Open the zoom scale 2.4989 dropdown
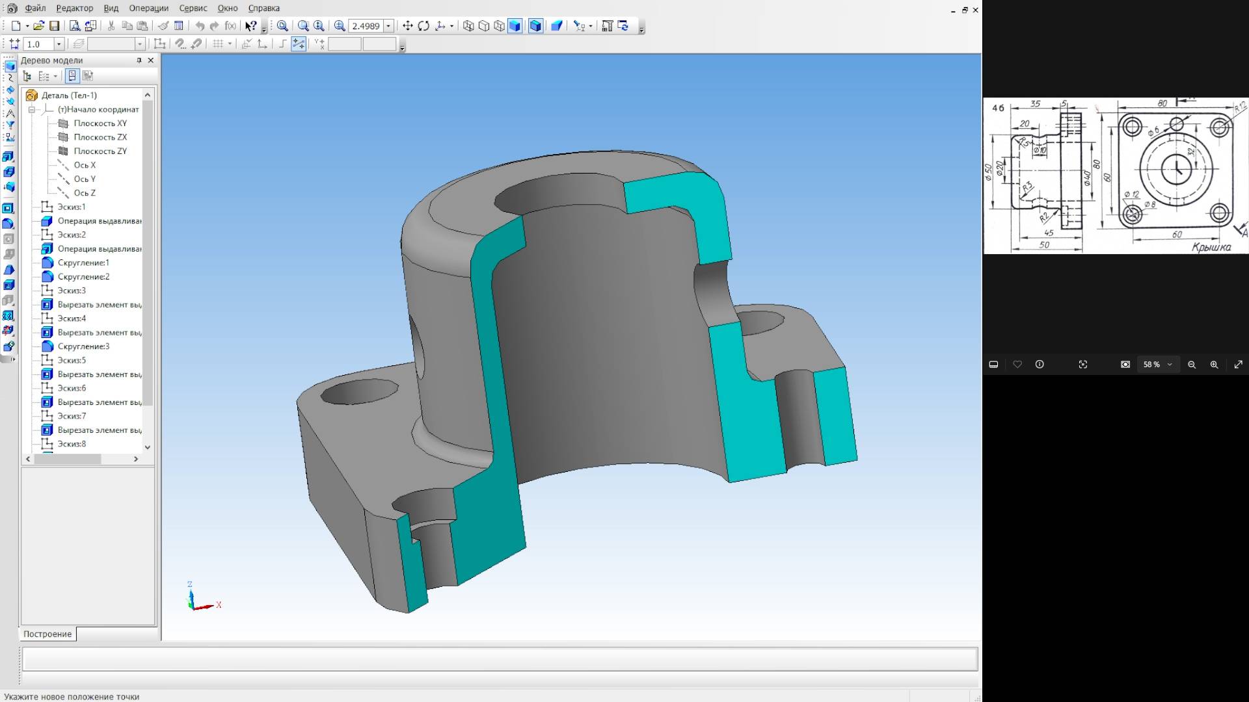The image size is (1249, 702). point(388,26)
